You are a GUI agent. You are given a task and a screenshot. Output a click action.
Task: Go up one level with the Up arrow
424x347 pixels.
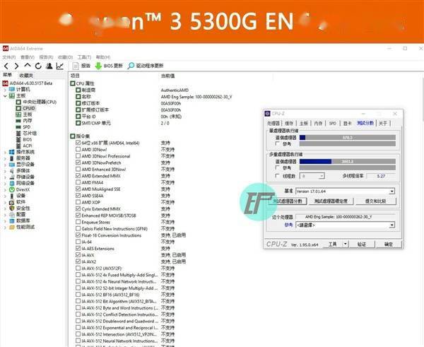click(x=28, y=65)
